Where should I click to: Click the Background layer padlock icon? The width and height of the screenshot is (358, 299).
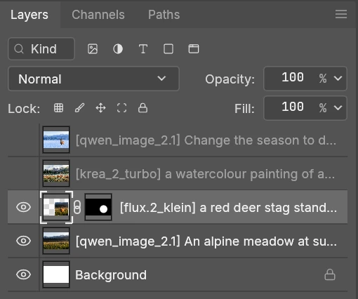pos(330,274)
